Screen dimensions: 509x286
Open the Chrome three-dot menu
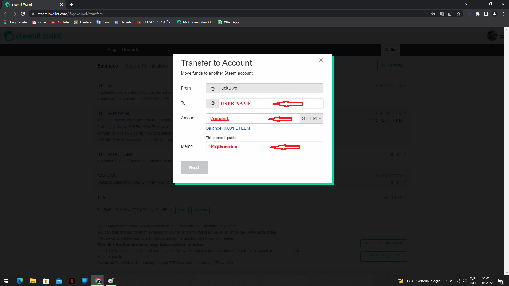pos(503,14)
